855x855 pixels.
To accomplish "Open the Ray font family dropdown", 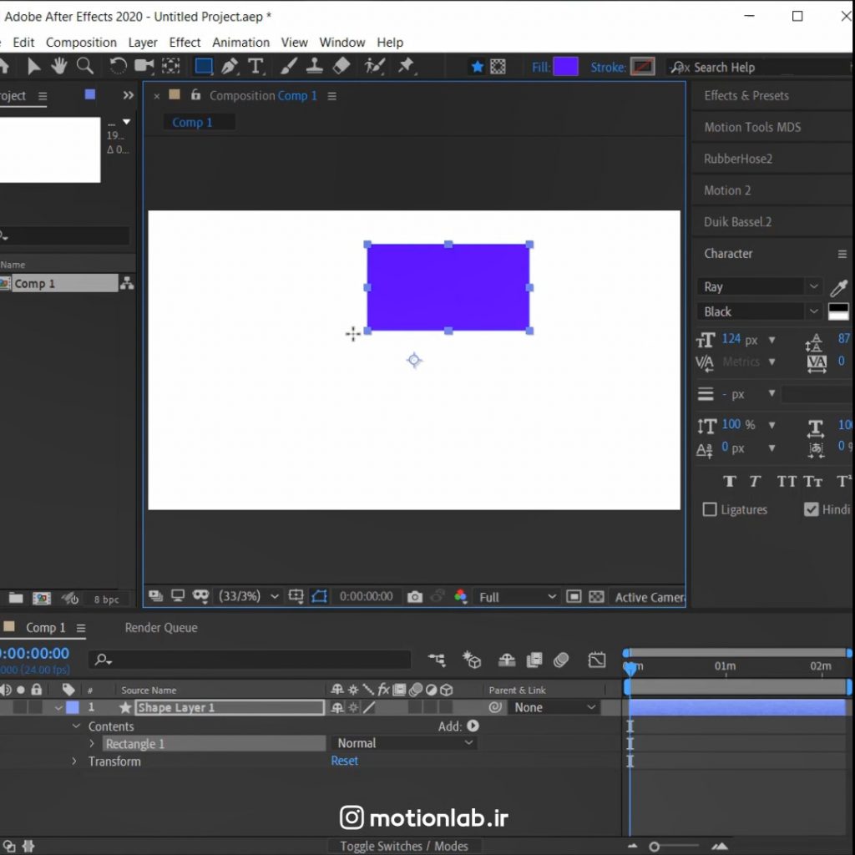I will coord(758,287).
